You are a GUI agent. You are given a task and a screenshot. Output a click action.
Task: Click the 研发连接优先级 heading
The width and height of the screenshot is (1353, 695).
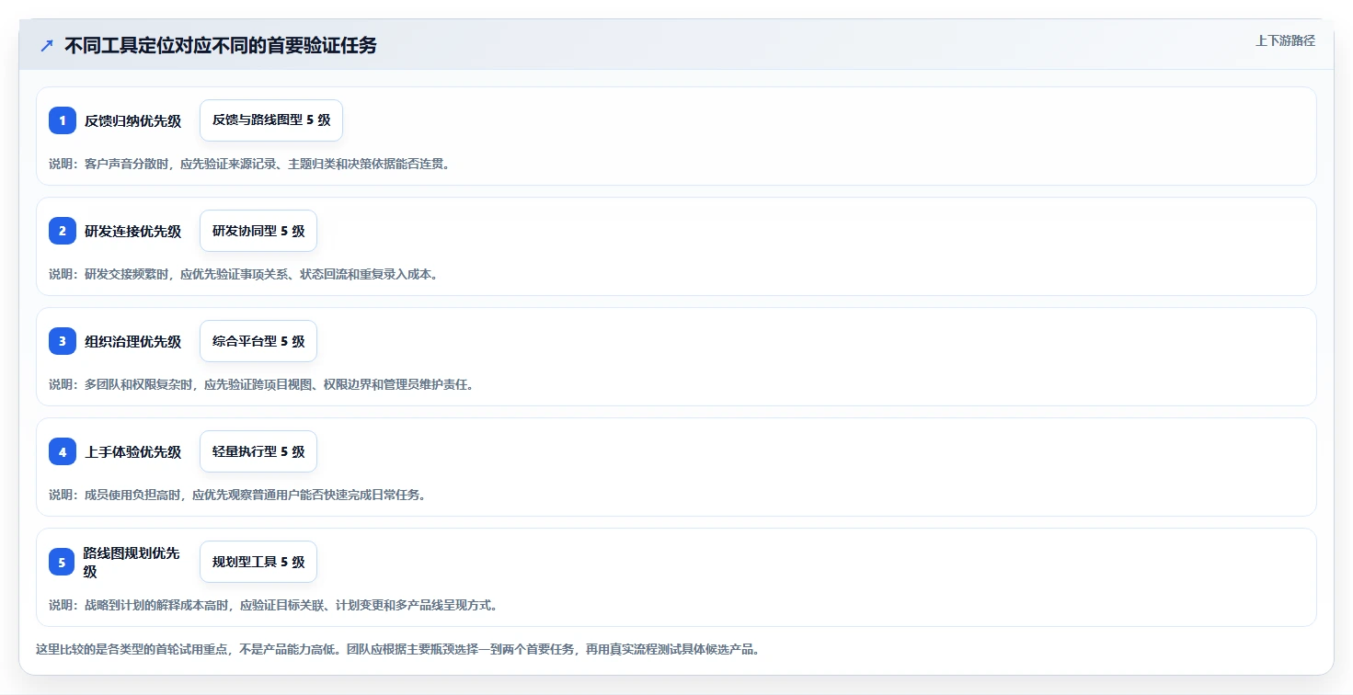133,232
